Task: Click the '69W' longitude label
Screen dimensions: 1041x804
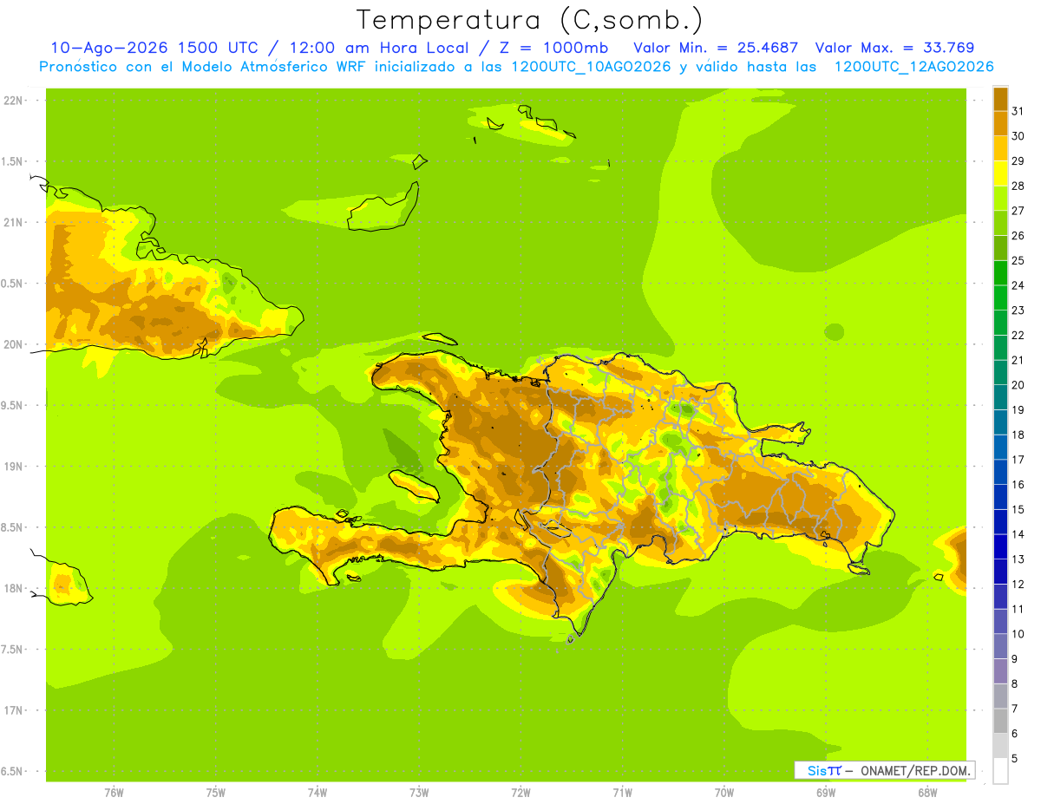Action: (x=825, y=793)
